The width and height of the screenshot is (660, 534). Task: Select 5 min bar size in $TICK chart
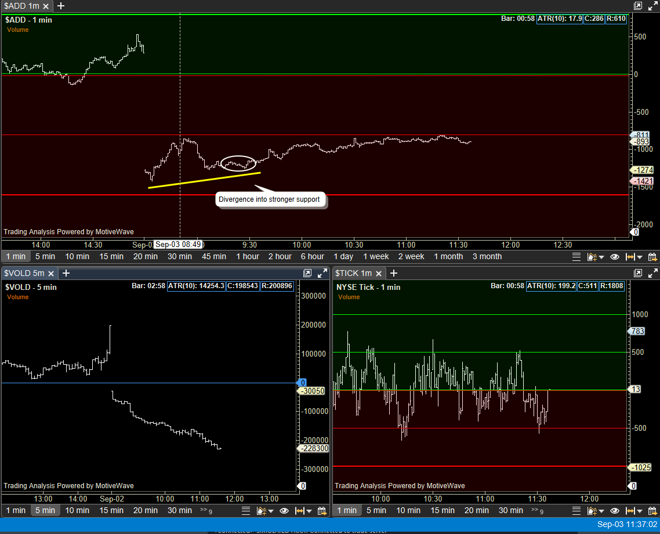376,510
